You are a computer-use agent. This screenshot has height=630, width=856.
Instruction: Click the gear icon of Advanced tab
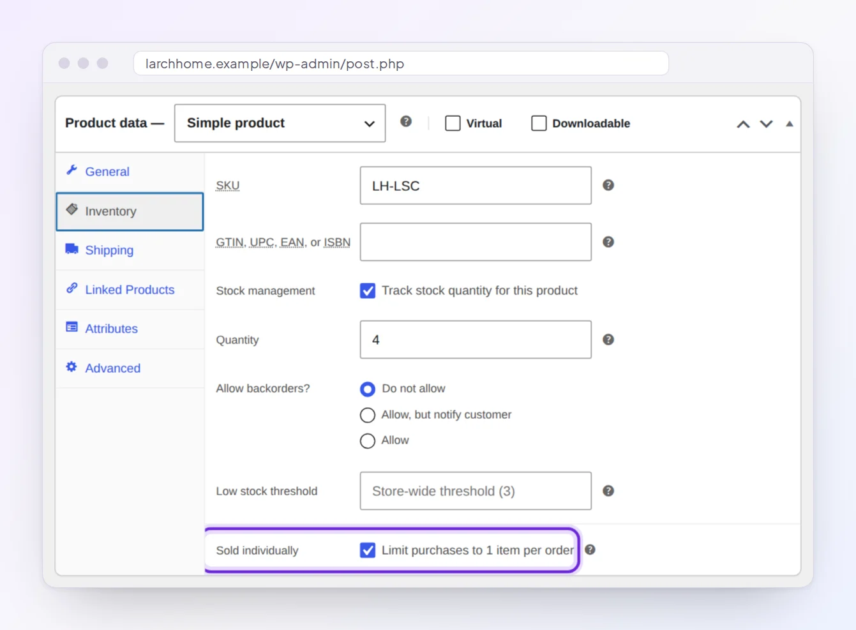(71, 366)
